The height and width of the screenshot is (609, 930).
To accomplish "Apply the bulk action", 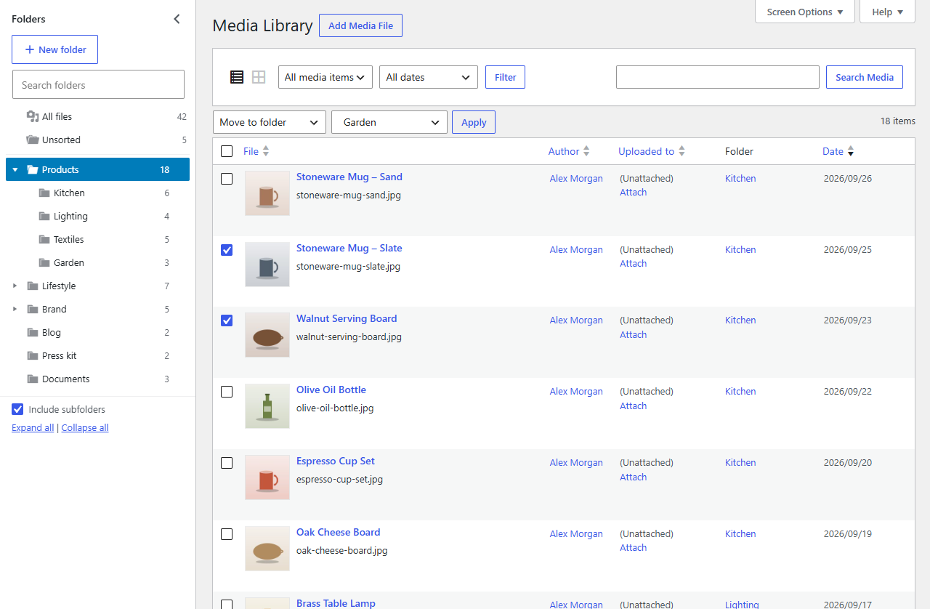I will pyautogui.click(x=474, y=122).
